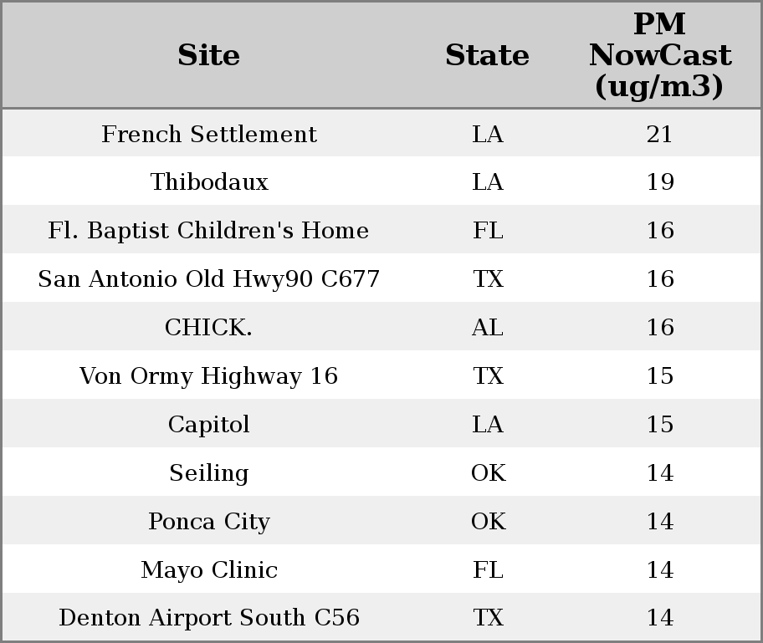The image size is (763, 643).
Task: Select the Seiling site cell
Action: click(x=208, y=473)
